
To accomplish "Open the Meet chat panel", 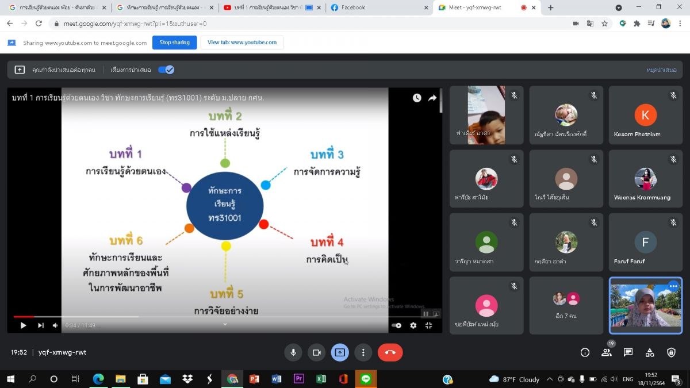I will 628,352.
